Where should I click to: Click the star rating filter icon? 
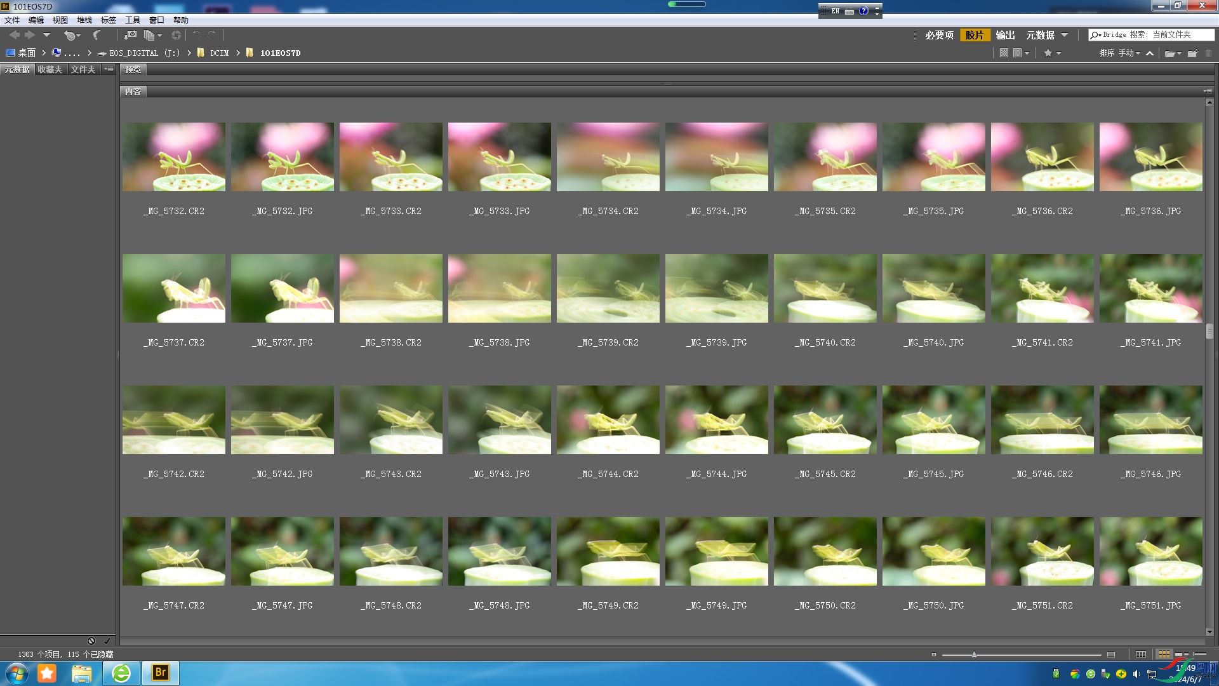pos(1048,53)
